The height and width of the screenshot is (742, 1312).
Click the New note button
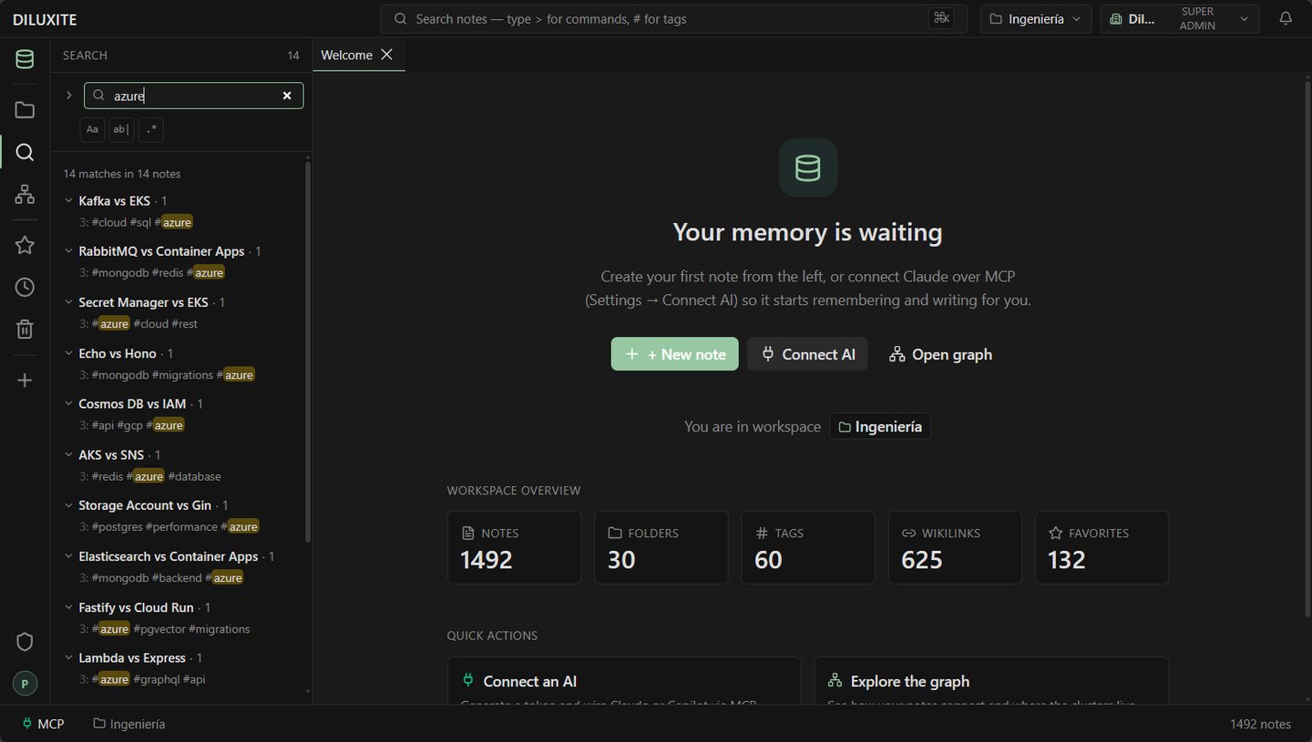[x=675, y=354]
